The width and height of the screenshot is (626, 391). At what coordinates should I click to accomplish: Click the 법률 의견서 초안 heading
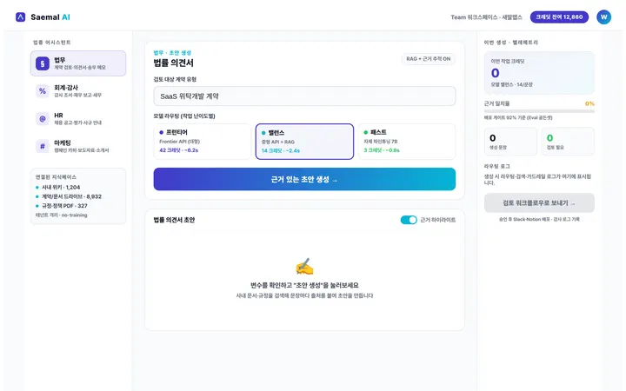click(x=174, y=220)
